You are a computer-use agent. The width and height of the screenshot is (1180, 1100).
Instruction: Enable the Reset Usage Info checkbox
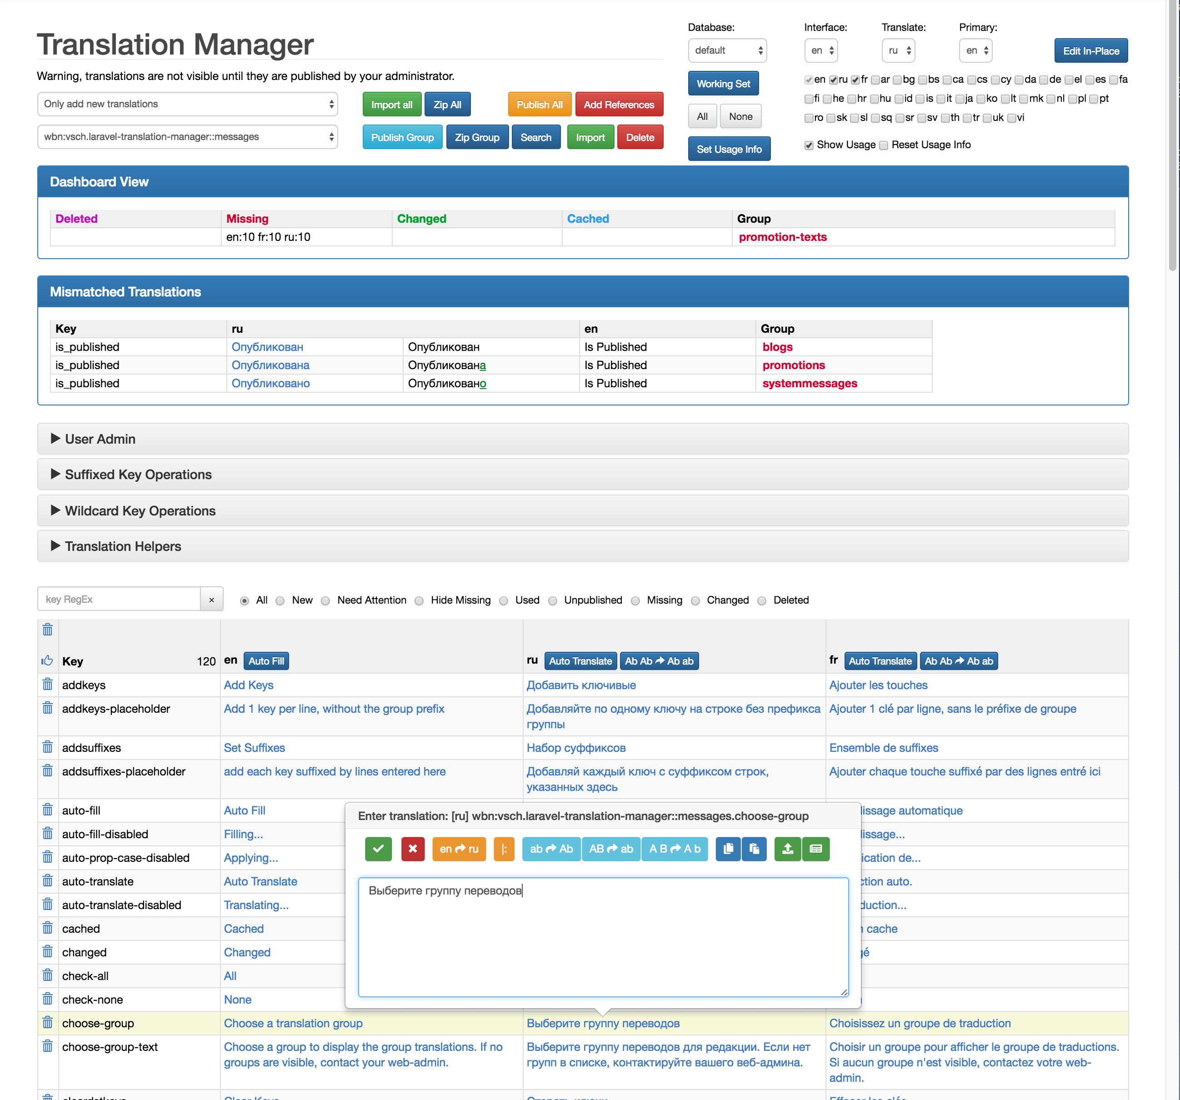pos(883,145)
